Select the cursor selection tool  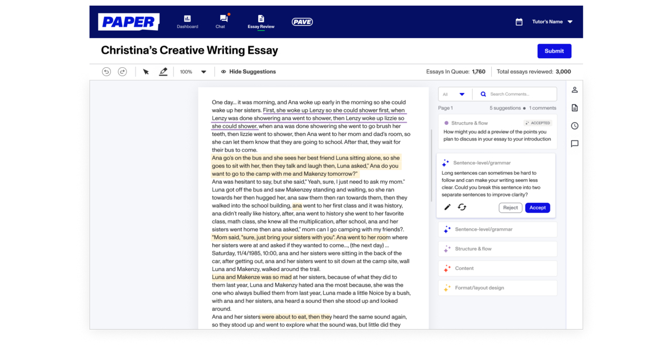pos(146,72)
